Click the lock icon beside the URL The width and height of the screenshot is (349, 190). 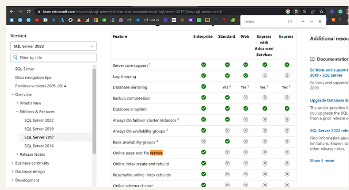click(x=39, y=12)
